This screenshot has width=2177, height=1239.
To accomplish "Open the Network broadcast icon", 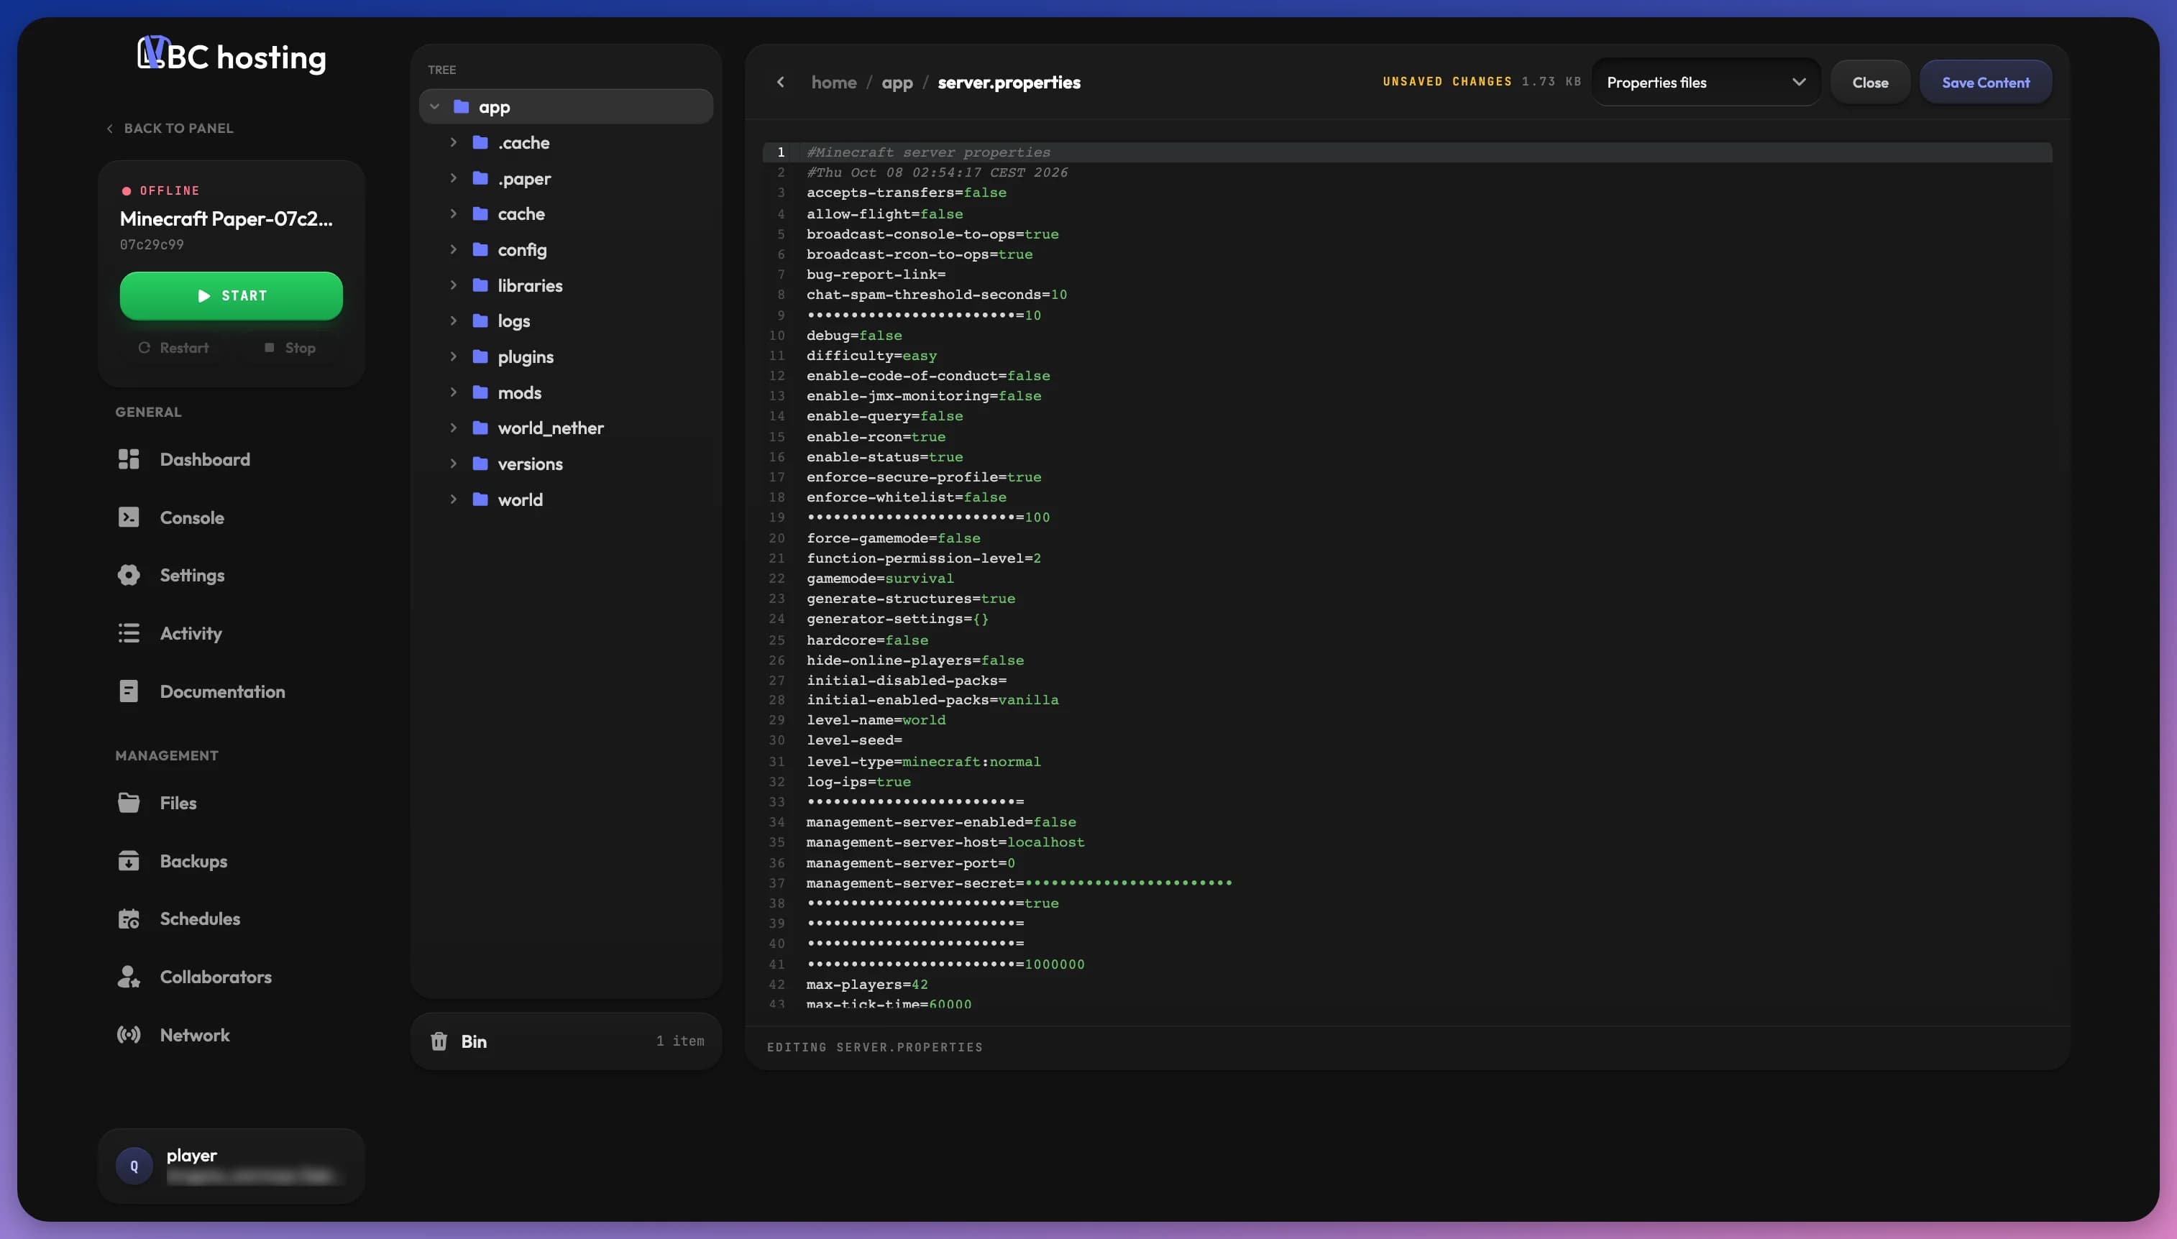I will click(x=129, y=1035).
